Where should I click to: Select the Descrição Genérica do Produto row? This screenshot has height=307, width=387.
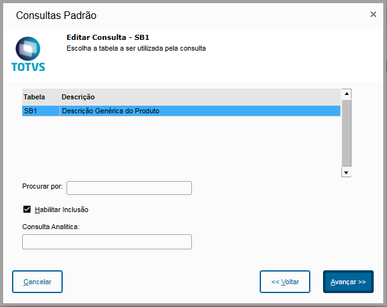(x=181, y=111)
